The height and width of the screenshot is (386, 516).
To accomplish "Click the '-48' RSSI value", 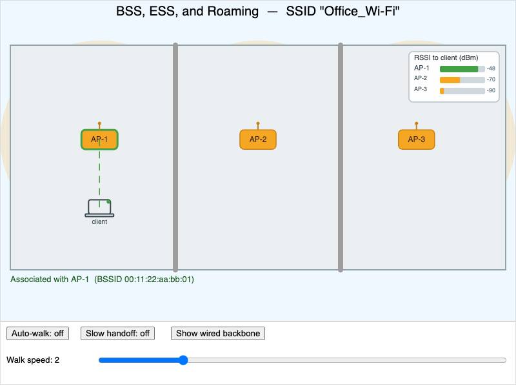I will (x=491, y=68).
